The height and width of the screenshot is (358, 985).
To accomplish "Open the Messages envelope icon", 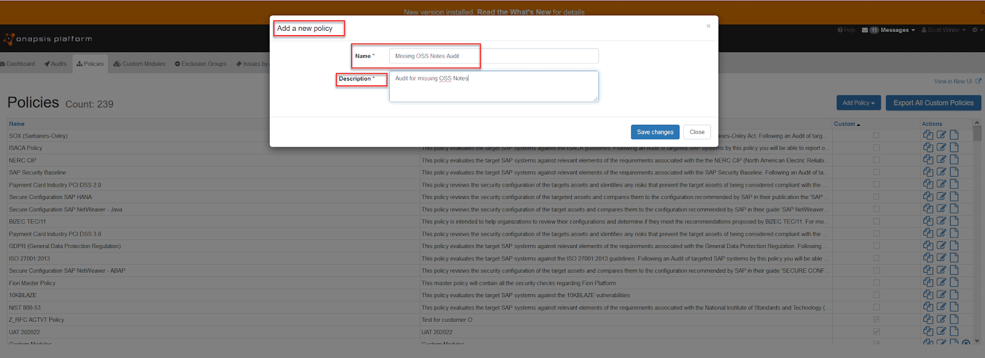I will (x=865, y=30).
